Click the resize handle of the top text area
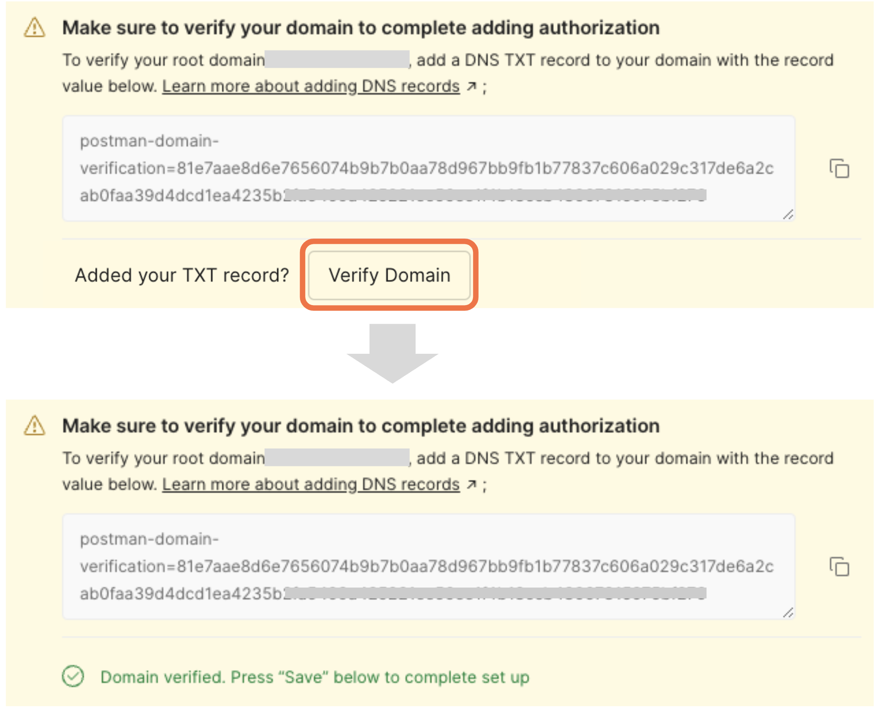 (789, 214)
